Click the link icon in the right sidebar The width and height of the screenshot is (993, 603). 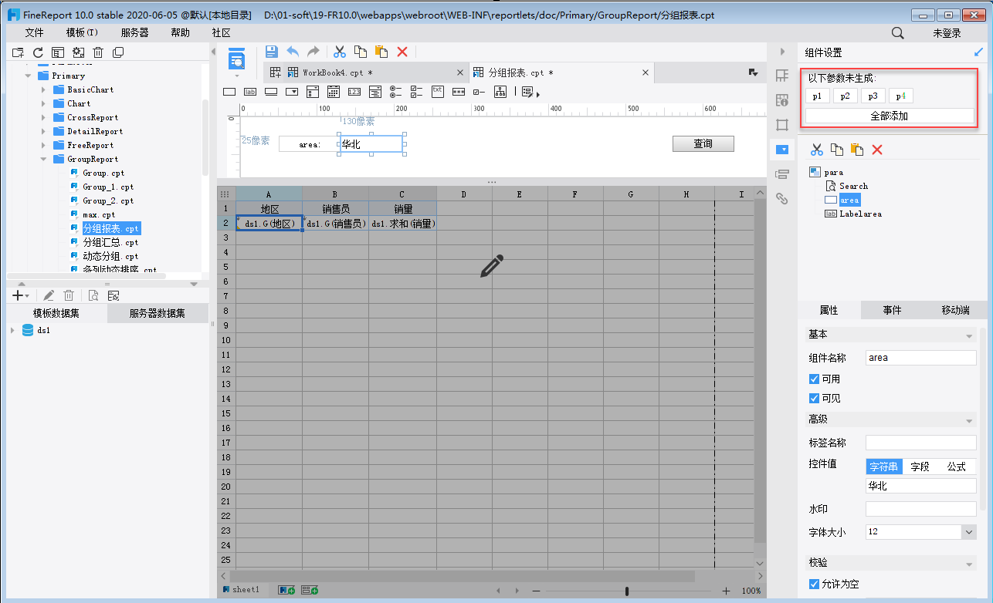click(x=782, y=198)
